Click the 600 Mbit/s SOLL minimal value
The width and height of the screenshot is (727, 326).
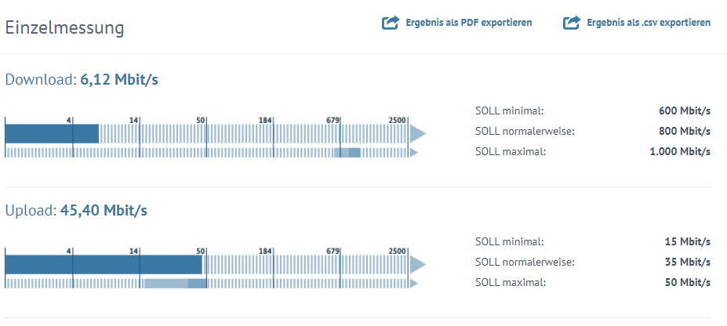[684, 110]
